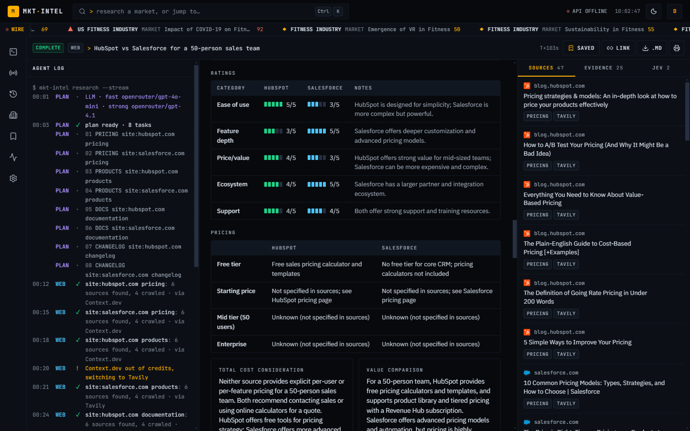Click the WEB badge in header
Image resolution: width=690 pixels, height=431 pixels.
click(75, 48)
